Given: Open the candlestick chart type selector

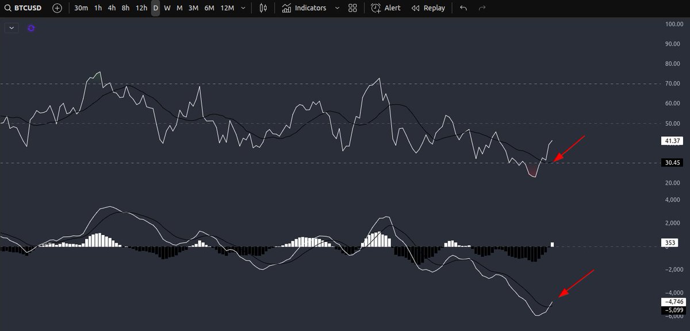Looking at the screenshot, I should (x=263, y=8).
